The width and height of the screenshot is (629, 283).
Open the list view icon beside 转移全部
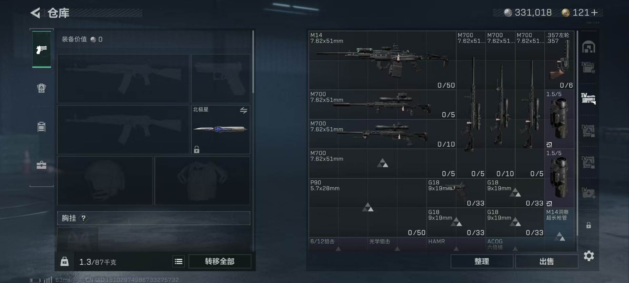[x=179, y=261]
